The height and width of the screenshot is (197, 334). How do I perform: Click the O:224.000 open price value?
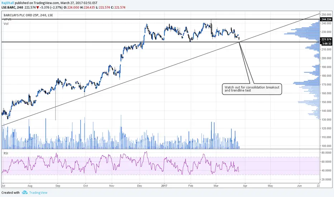click(x=71, y=8)
